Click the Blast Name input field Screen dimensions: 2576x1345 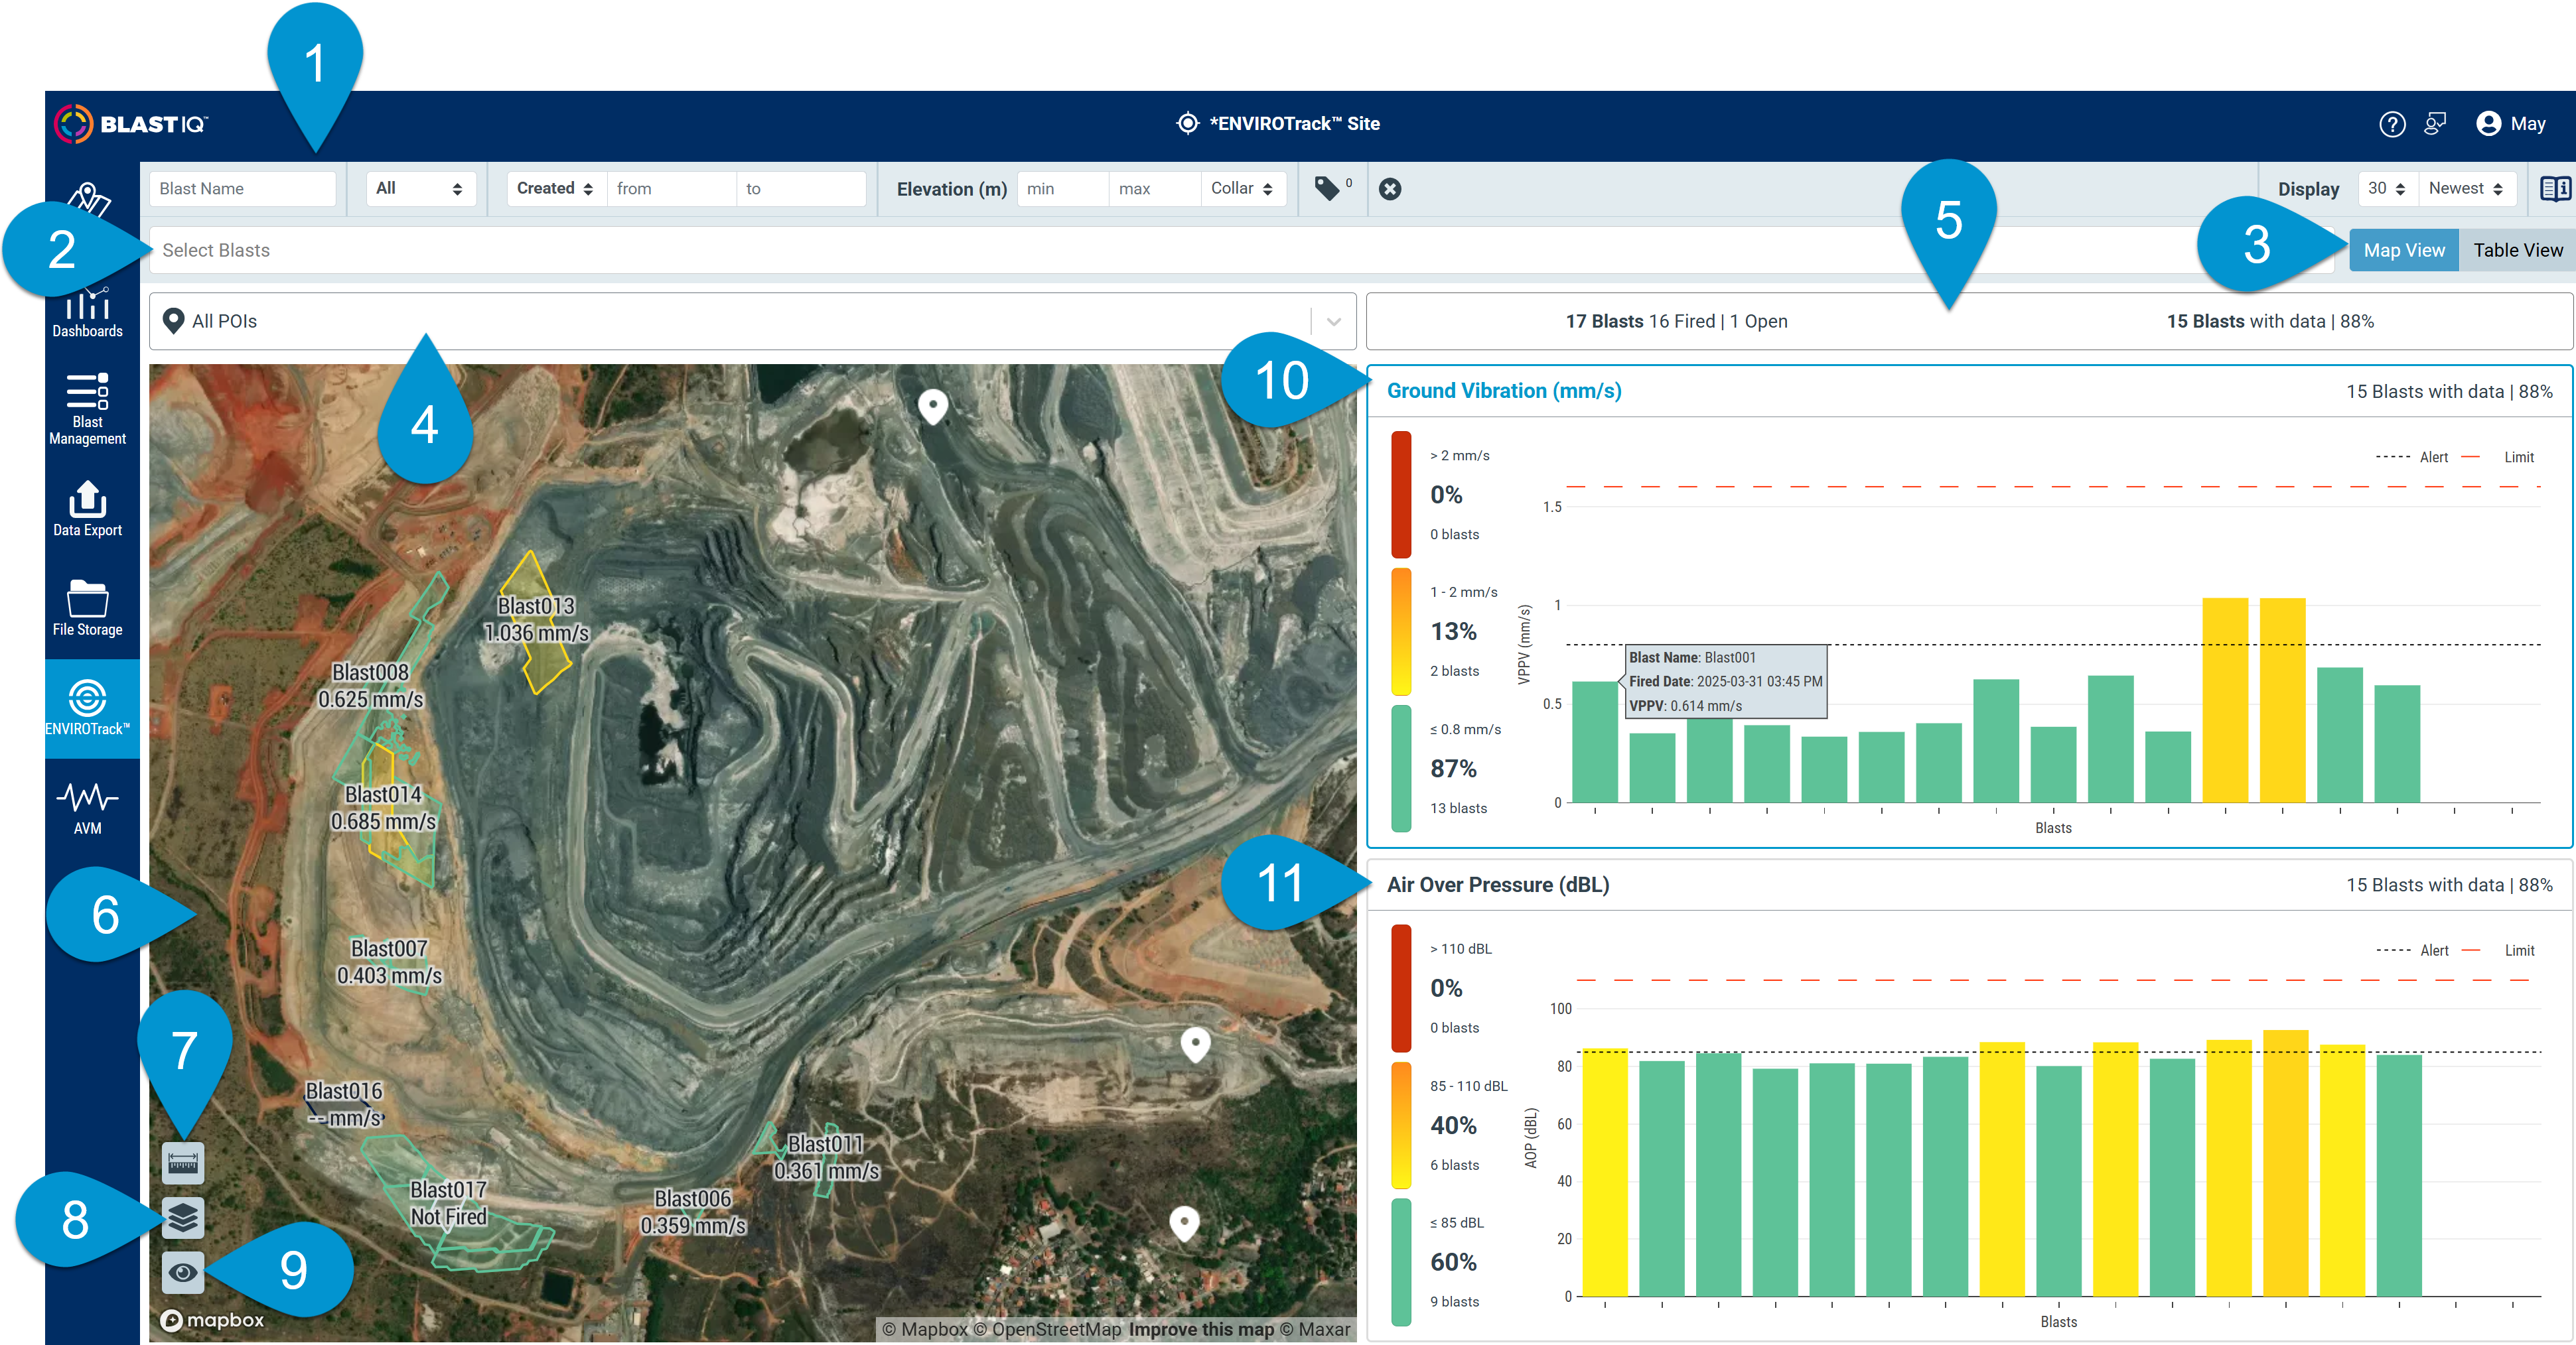click(x=242, y=188)
